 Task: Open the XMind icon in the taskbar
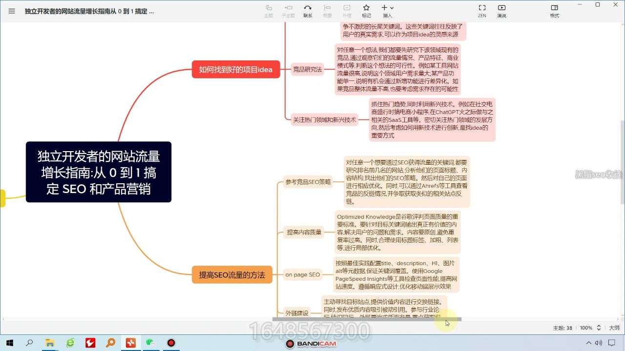coord(130,343)
